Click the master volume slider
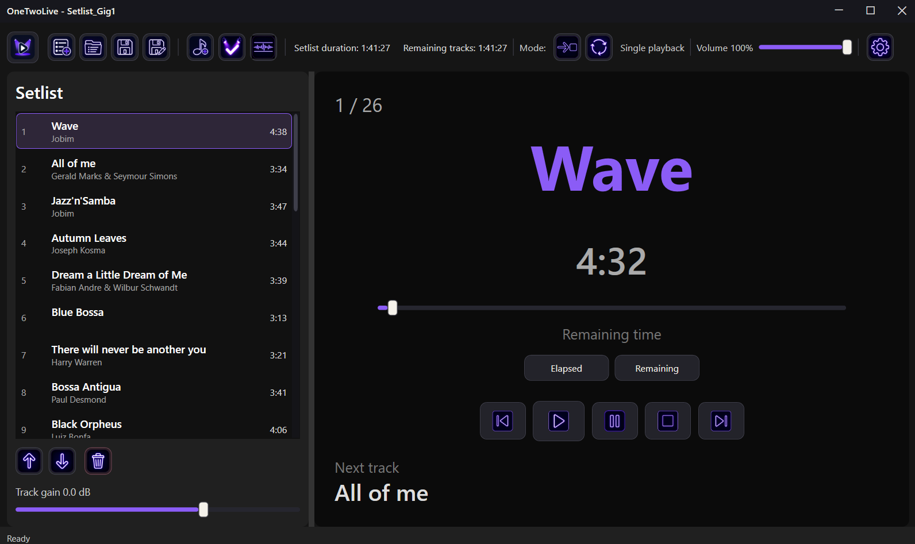This screenshot has width=915, height=544. point(805,48)
